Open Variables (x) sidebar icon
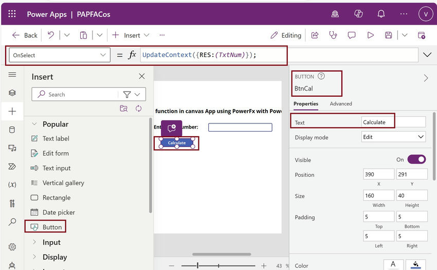Image resolution: width=437 pixels, height=270 pixels. [12, 185]
